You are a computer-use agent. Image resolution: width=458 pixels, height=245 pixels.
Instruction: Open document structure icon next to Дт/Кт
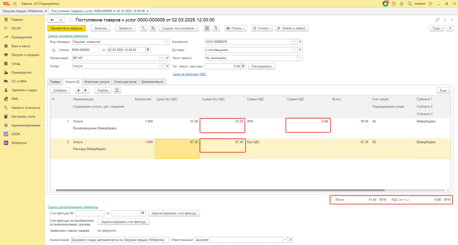coord(153,28)
